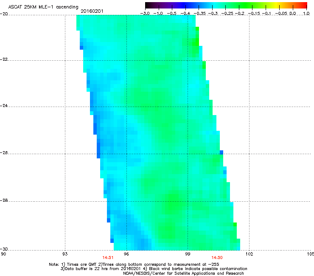
Task: Click the 93 longitude axis label
Action: 65,254
